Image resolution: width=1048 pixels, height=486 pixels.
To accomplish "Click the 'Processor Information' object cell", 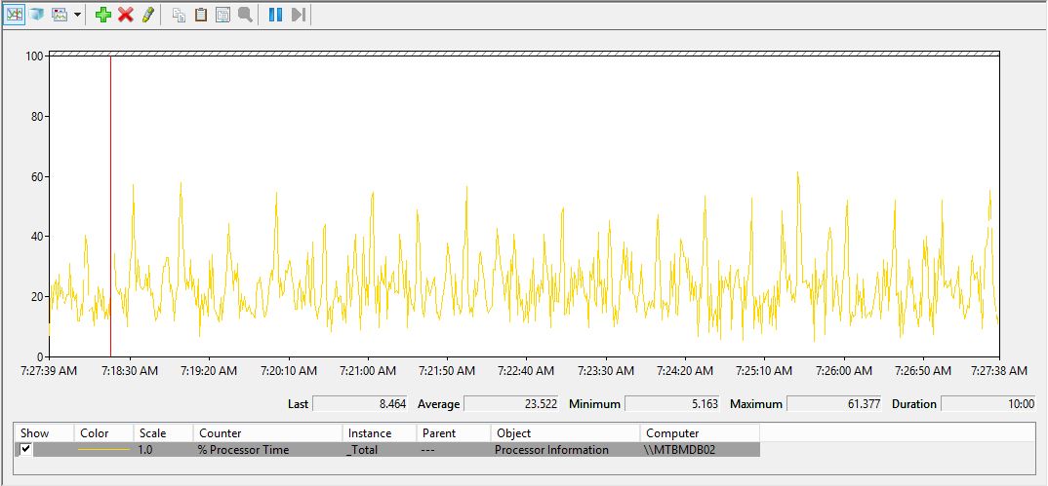I will point(552,450).
